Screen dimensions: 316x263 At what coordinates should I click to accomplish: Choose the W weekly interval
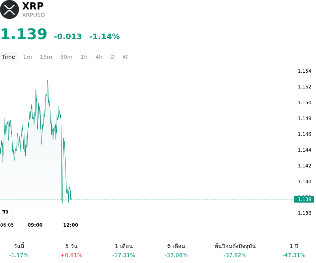pyautogui.click(x=125, y=57)
